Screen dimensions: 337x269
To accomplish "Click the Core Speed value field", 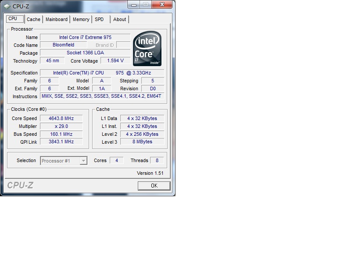I will tap(61, 118).
